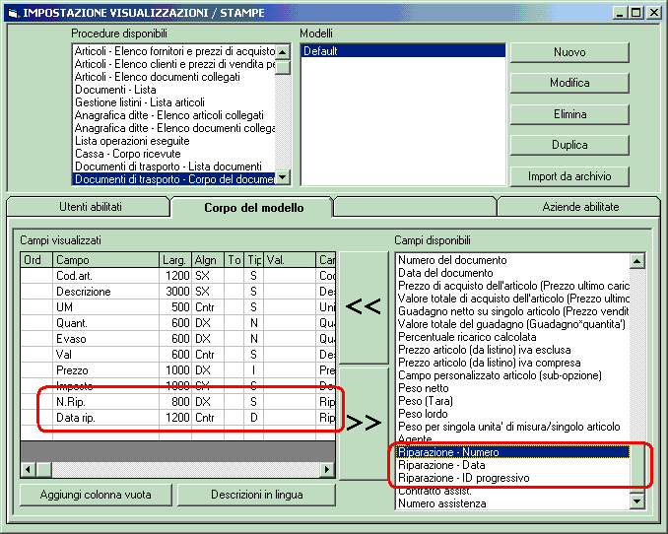This screenshot has height=534, width=668.
Task: Select Articoli - Elenco clienti procedure
Action: [174, 64]
